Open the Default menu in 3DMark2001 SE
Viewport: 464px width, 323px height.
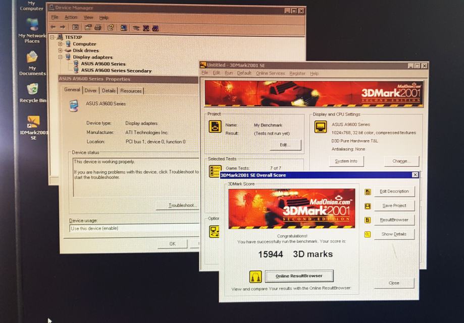[x=244, y=73]
